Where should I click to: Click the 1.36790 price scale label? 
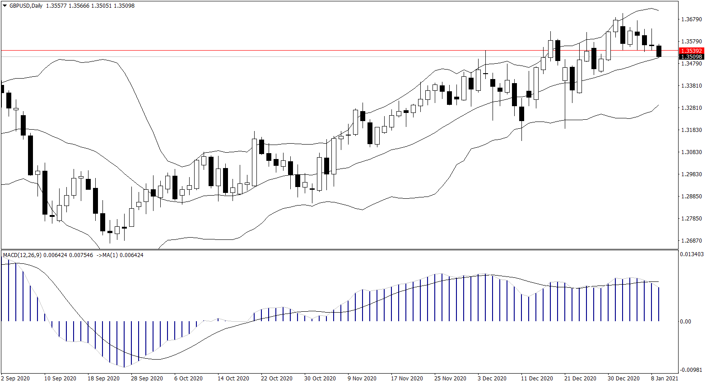691,19
